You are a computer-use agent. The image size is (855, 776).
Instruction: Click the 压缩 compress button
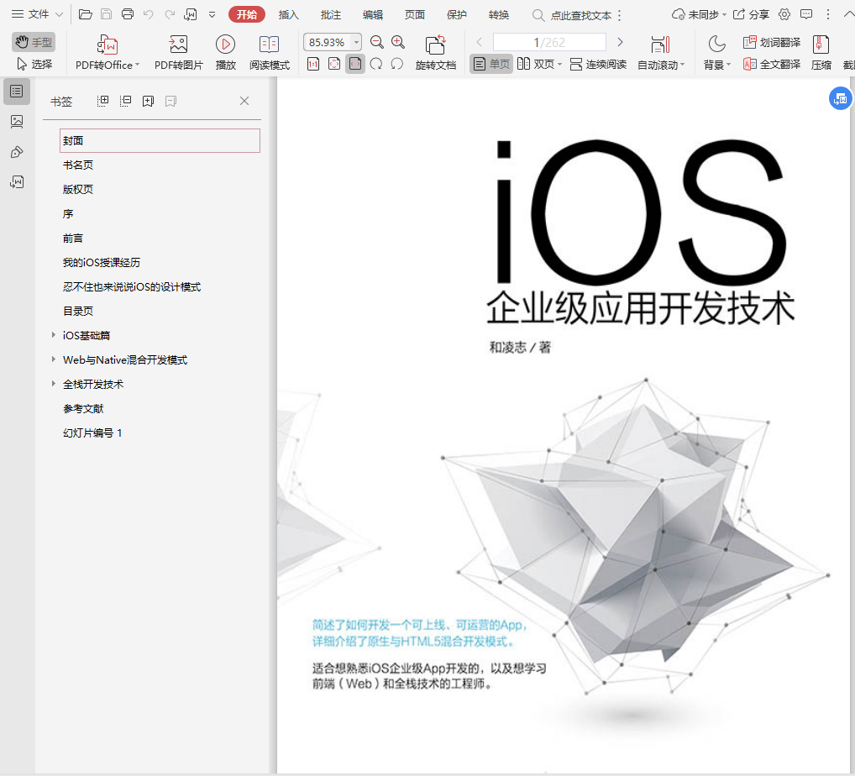pos(821,52)
